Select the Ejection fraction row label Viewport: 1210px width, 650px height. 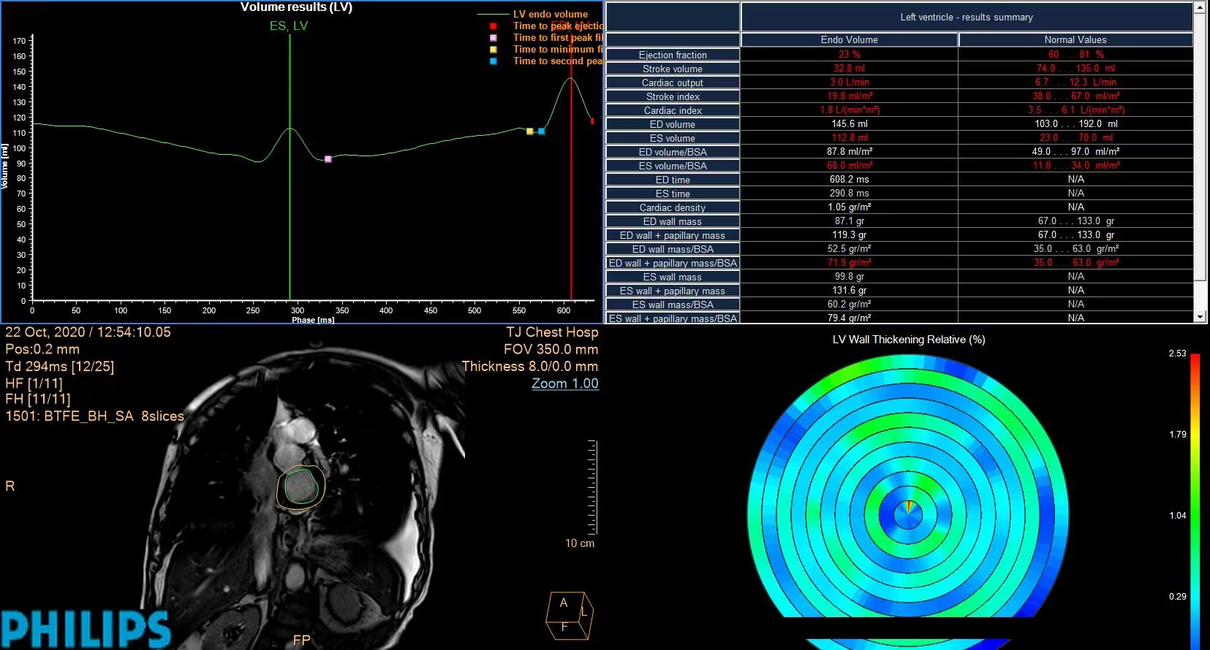(673, 55)
